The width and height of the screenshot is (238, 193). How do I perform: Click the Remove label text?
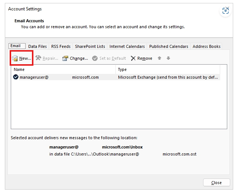pyautogui.click(x=145, y=58)
